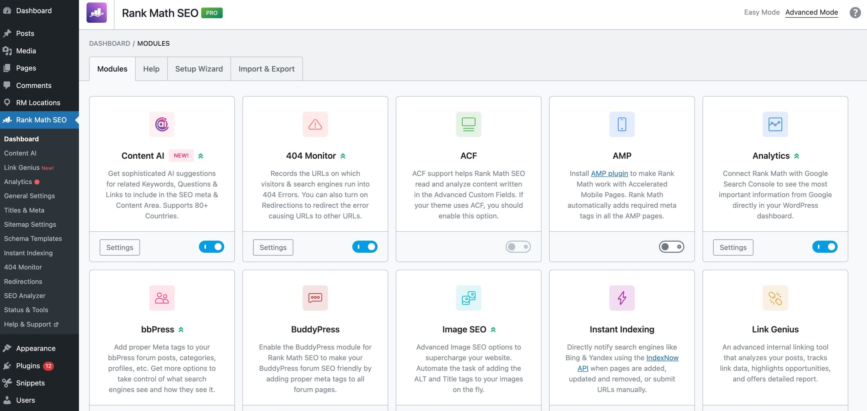Open Settings for the 404 Monitor module

(273, 247)
